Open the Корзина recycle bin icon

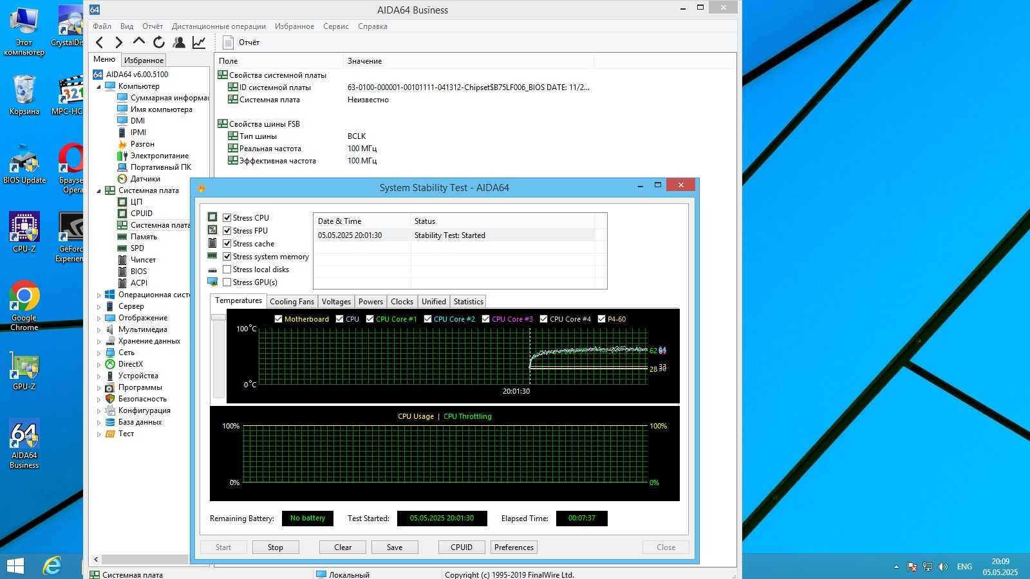coord(24,95)
